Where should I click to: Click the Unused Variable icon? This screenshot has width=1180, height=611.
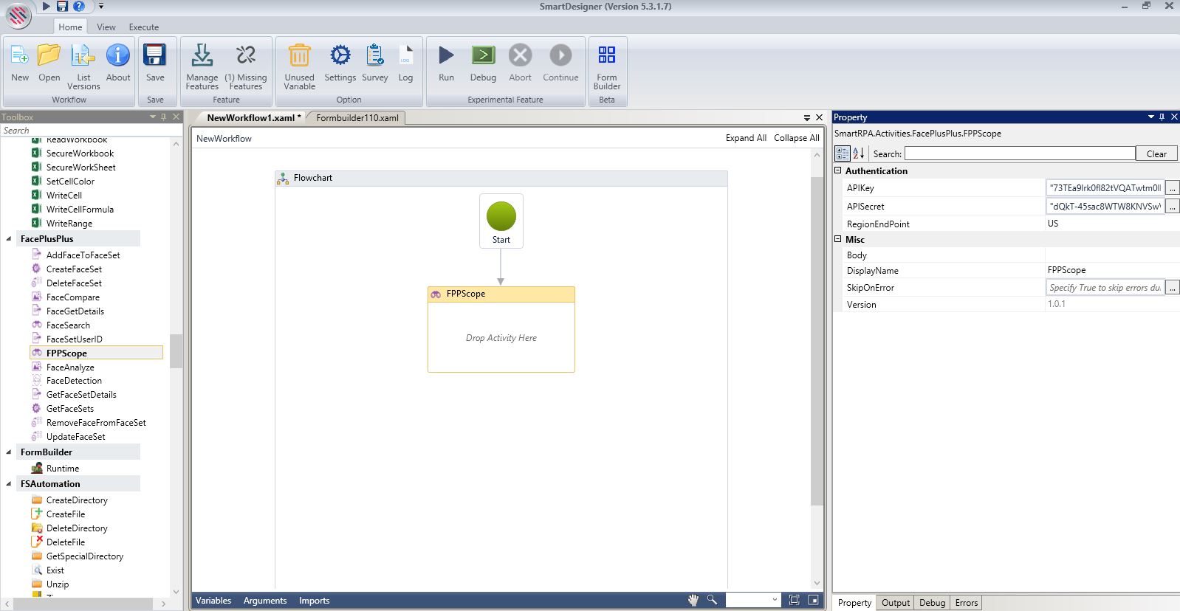pos(299,56)
